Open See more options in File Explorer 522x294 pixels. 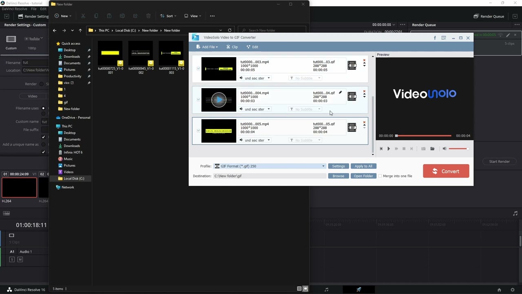(212, 16)
